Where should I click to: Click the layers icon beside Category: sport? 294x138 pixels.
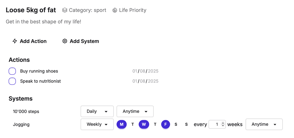(65, 10)
